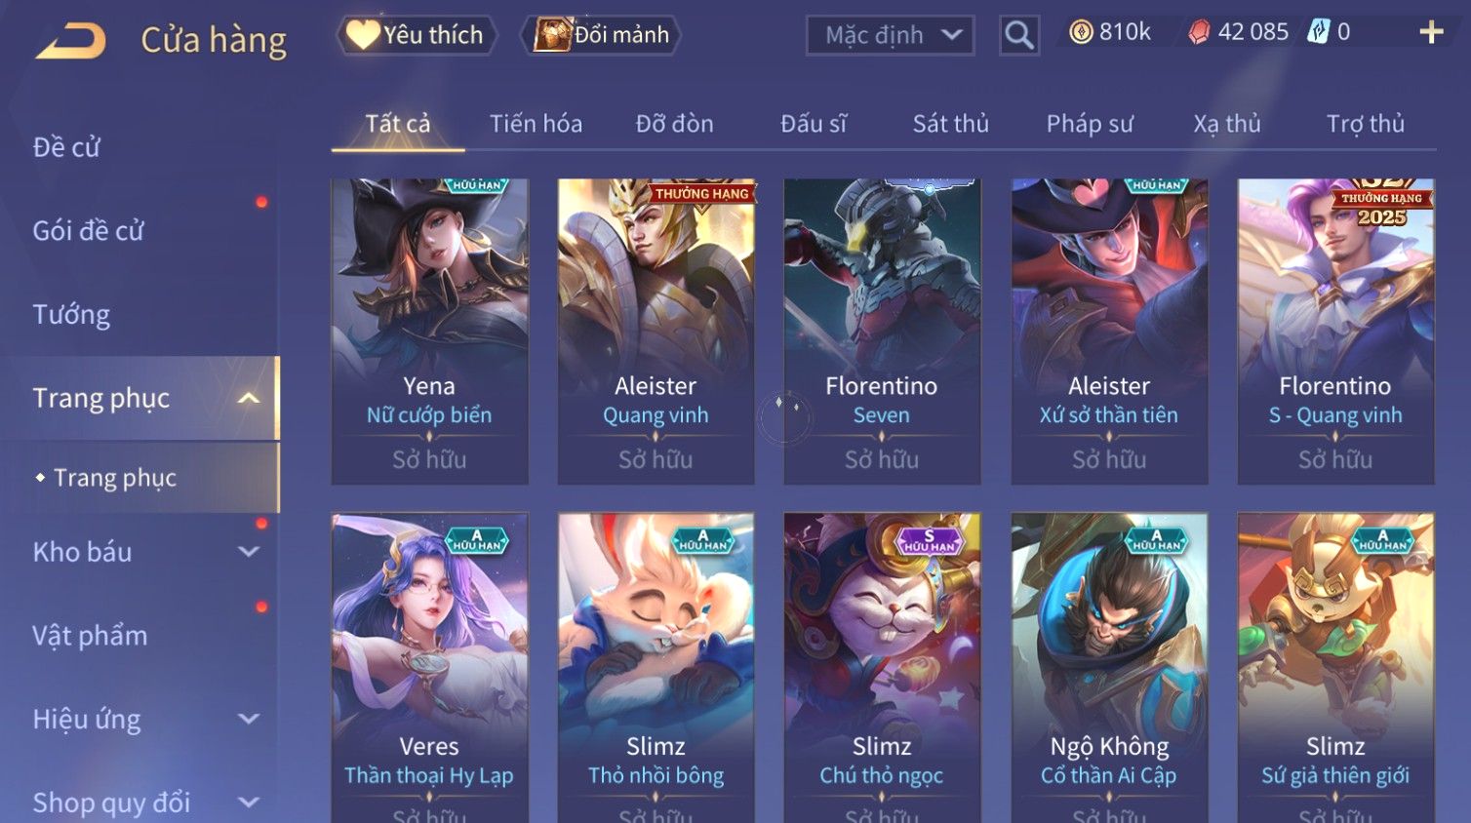Image resolution: width=1471 pixels, height=823 pixels.
Task: Expand the Kho báu sidebar section
Action: 249,552
